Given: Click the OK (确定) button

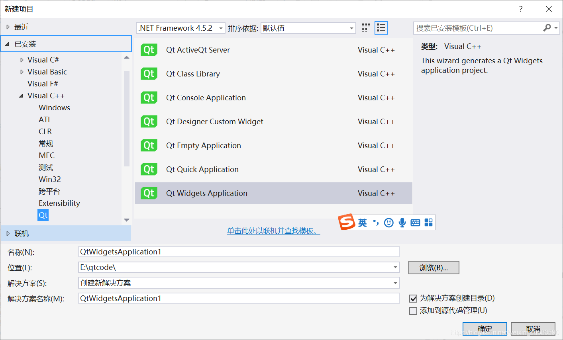Looking at the screenshot, I should 485,329.
